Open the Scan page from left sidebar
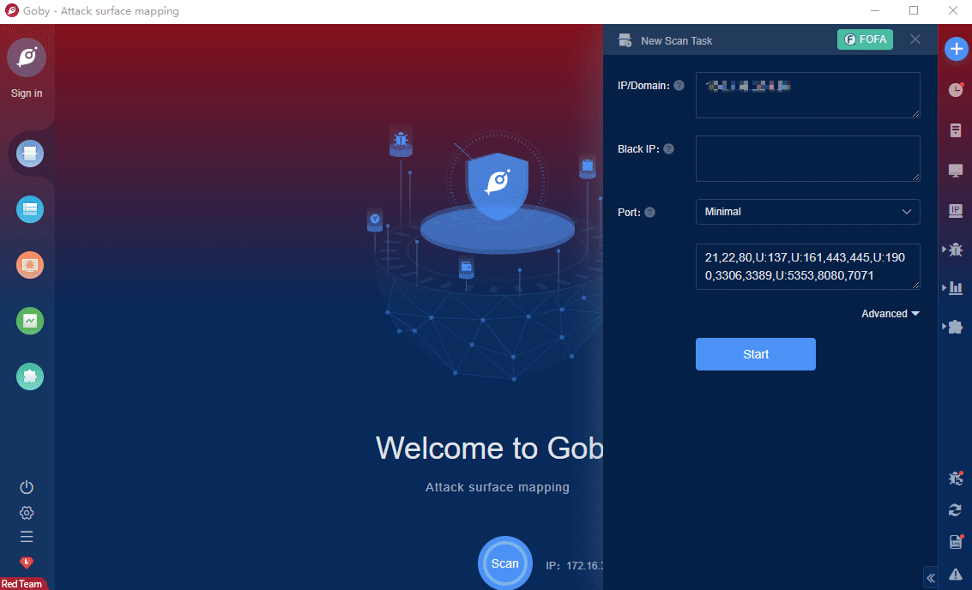Screen dimensions: 972x590 coord(30,154)
